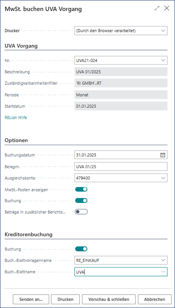
Task: Click Vorschau & schließen button
Action: [x=109, y=299]
